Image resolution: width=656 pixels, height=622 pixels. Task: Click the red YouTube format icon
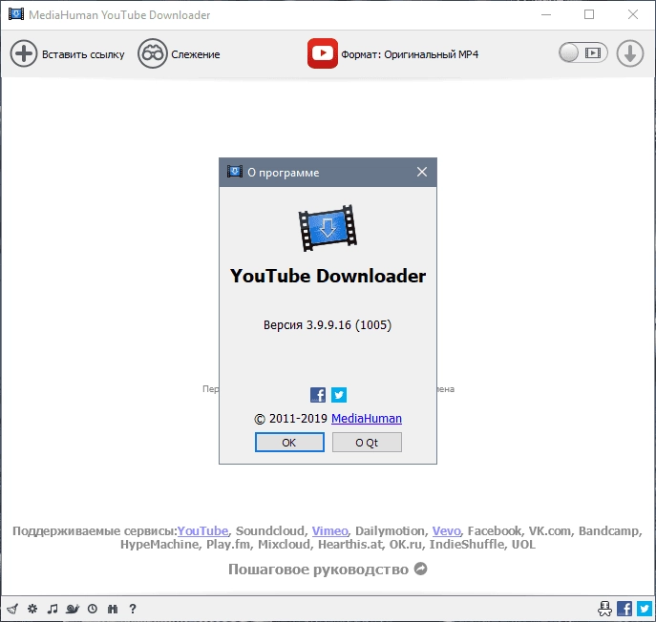point(322,53)
